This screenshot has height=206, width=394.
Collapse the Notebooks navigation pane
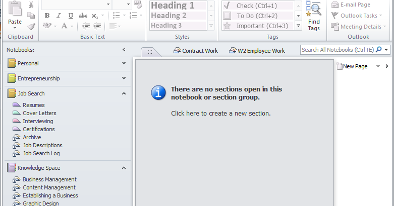tap(124, 50)
